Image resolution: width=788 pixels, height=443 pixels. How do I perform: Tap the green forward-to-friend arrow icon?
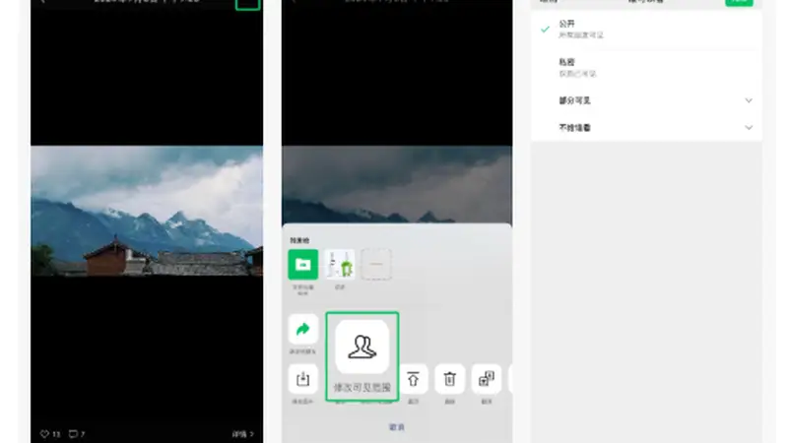303,330
